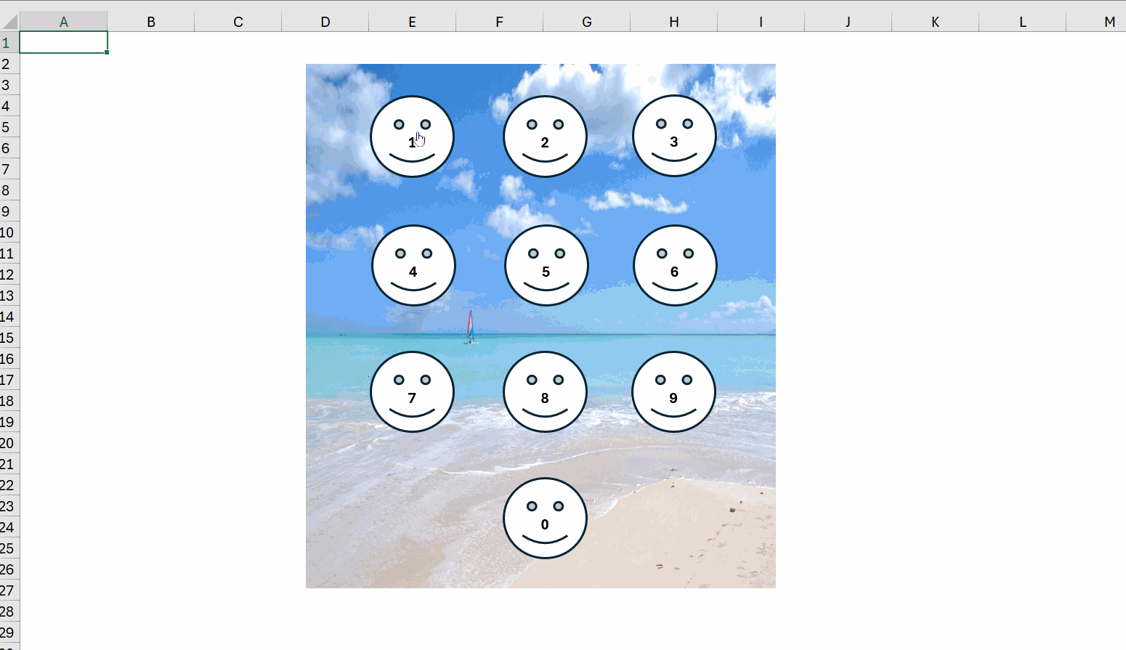Click the smiley face numbered 1
The image size is (1126, 650).
(x=412, y=137)
